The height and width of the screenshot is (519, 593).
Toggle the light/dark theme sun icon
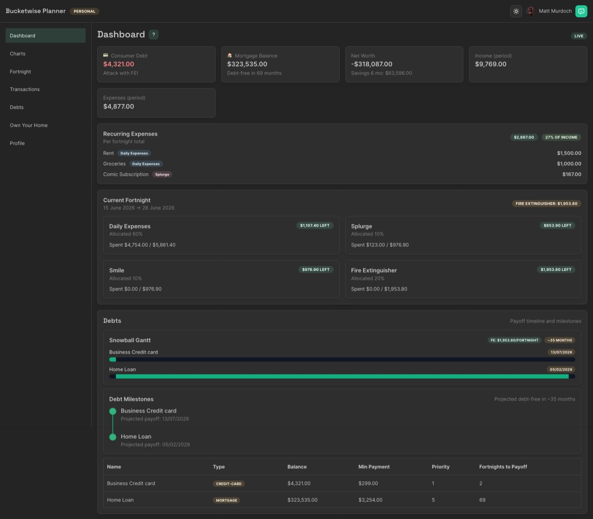pos(516,11)
